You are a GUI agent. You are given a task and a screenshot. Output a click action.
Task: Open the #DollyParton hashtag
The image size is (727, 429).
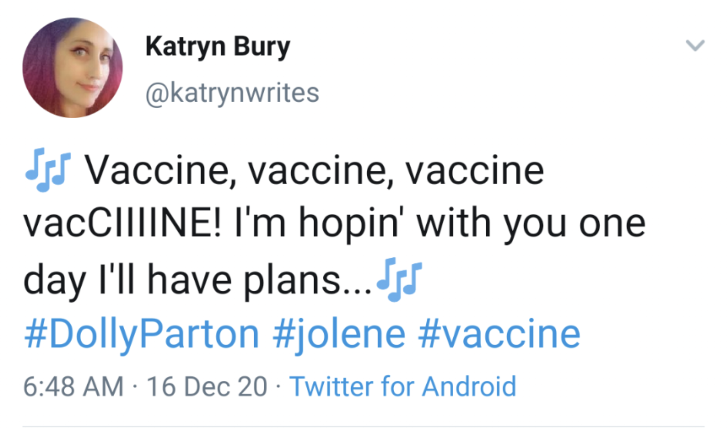(x=141, y=334)
